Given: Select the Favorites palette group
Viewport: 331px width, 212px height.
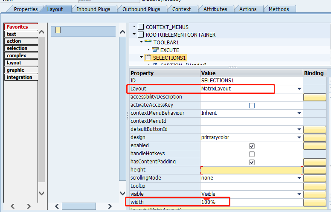Looking at the screenshot, I should tap(20, 27).
